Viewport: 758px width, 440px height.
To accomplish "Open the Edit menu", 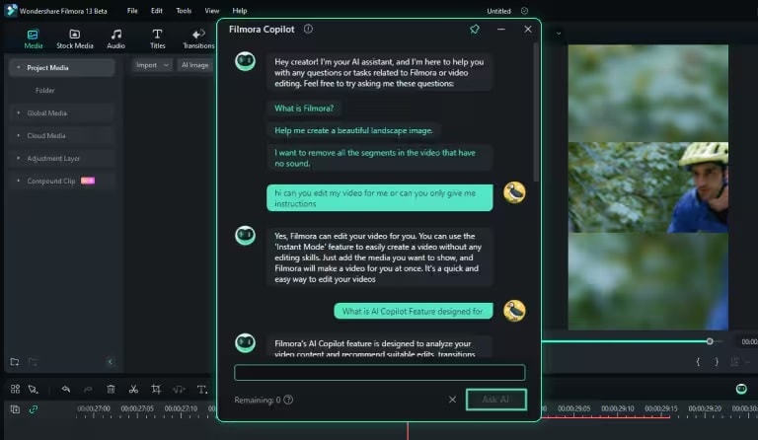I will 157,11.
